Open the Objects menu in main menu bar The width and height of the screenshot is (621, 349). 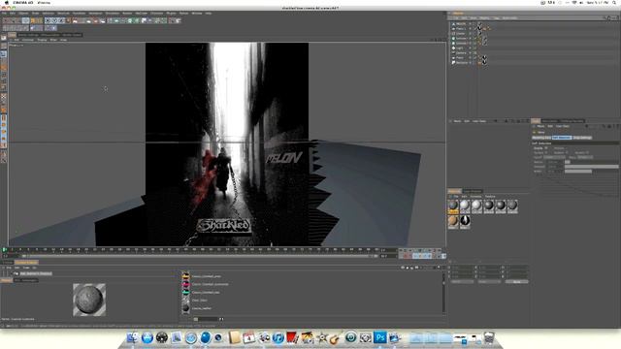click(23, 13)
